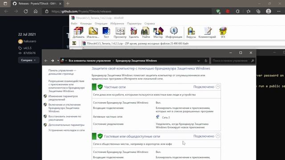This screenshot has width=285, height=160.
Task: Go back in the firewall control panel window
Action: 46,60
